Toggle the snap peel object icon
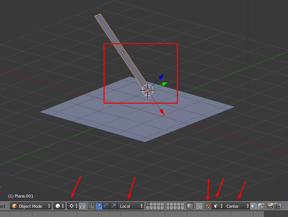 click(261, 206)
